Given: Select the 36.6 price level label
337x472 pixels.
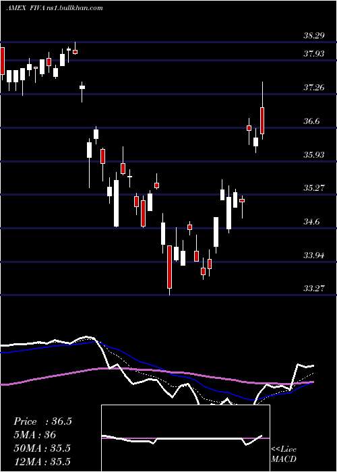Looking at the screenshot, I should (311, 121).
